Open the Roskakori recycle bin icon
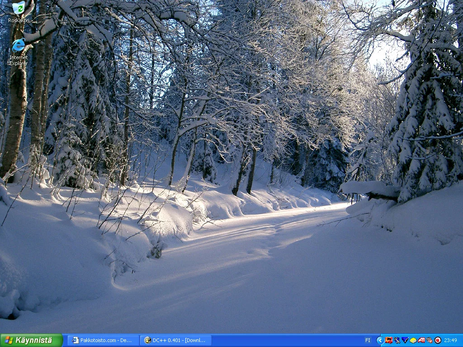Screen dimensions: 463x347 coord(19,8)
